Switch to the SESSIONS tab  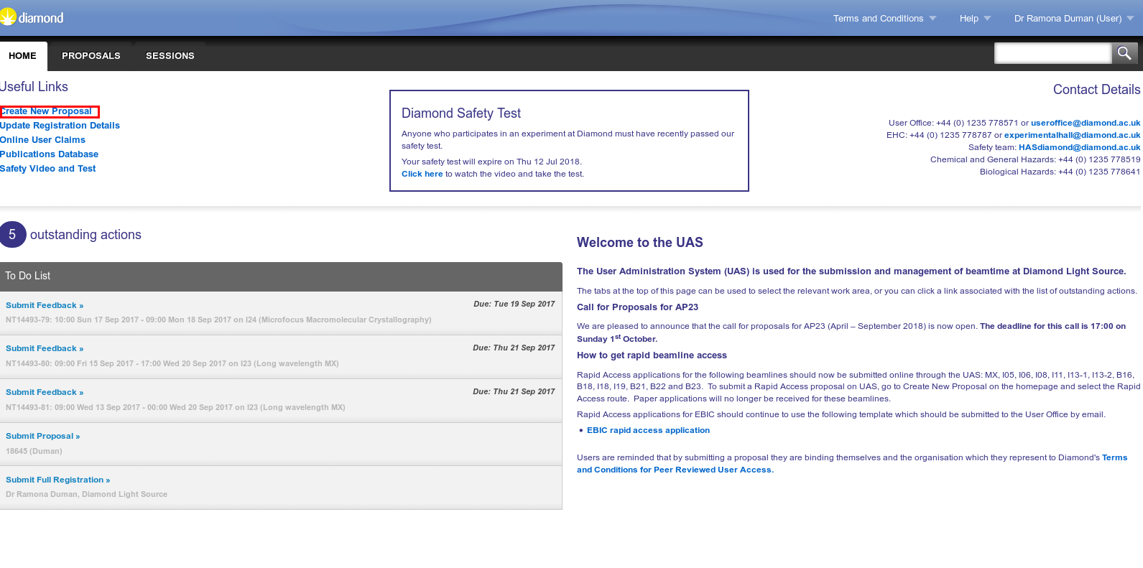(x=170, y=56)
